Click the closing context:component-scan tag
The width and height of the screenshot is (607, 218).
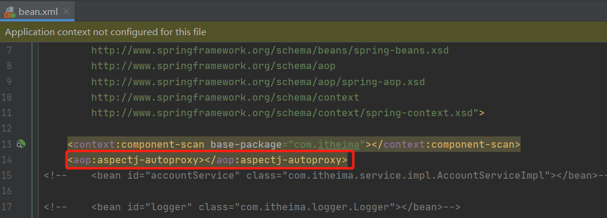[x=446, y=145]
